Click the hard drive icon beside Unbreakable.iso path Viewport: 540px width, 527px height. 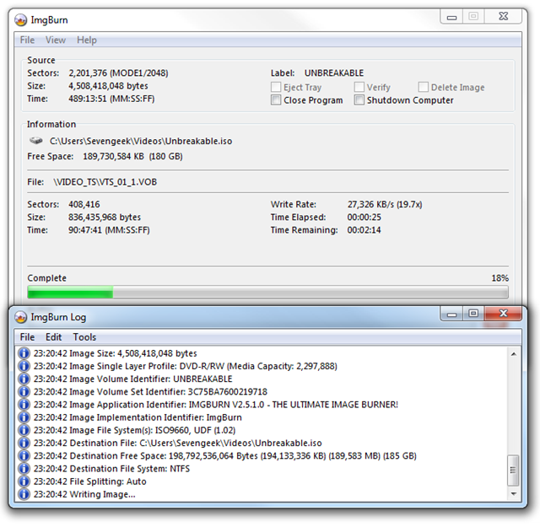coord(35,141)
